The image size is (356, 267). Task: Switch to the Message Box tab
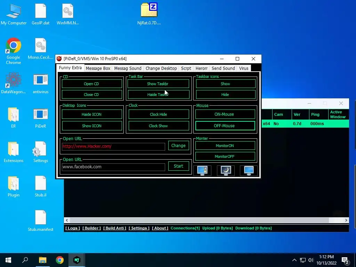(x=98, y=68)
